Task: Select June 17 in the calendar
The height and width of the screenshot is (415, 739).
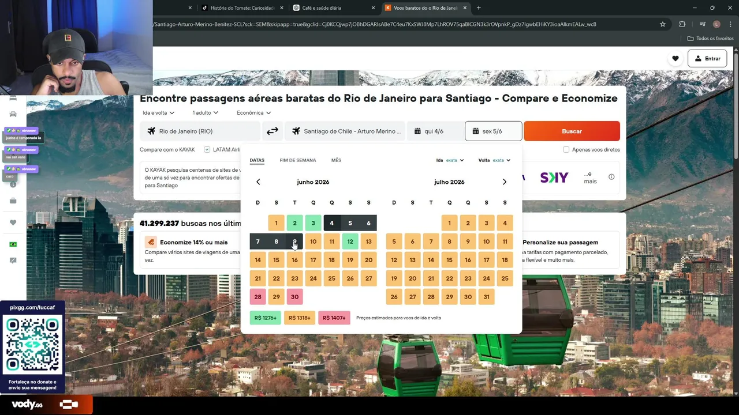Action: [313, 260]
